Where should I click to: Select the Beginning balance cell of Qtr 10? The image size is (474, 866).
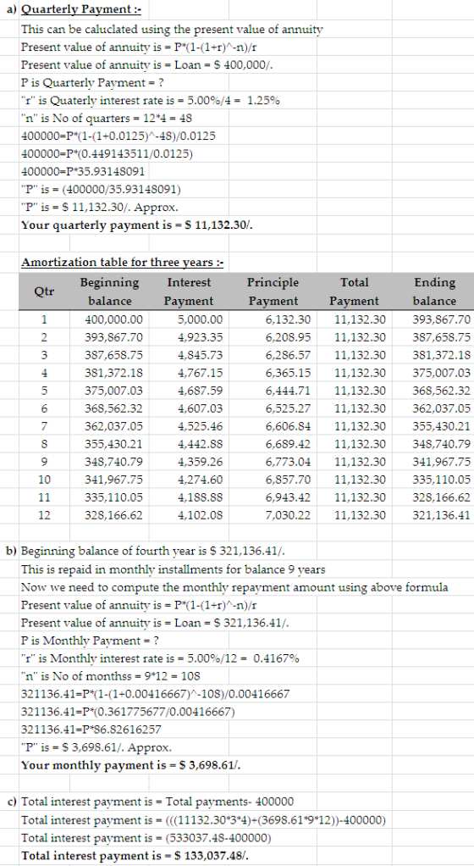(113, 480)
